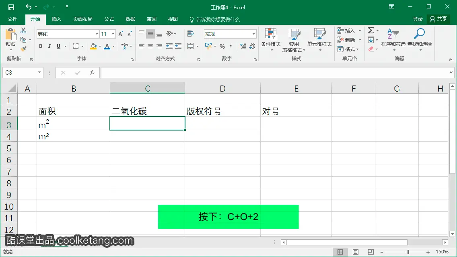The height and width of the screenshot is (257, 457).
Task: Apply fill color bucket
Action: [x=93, y=46]
